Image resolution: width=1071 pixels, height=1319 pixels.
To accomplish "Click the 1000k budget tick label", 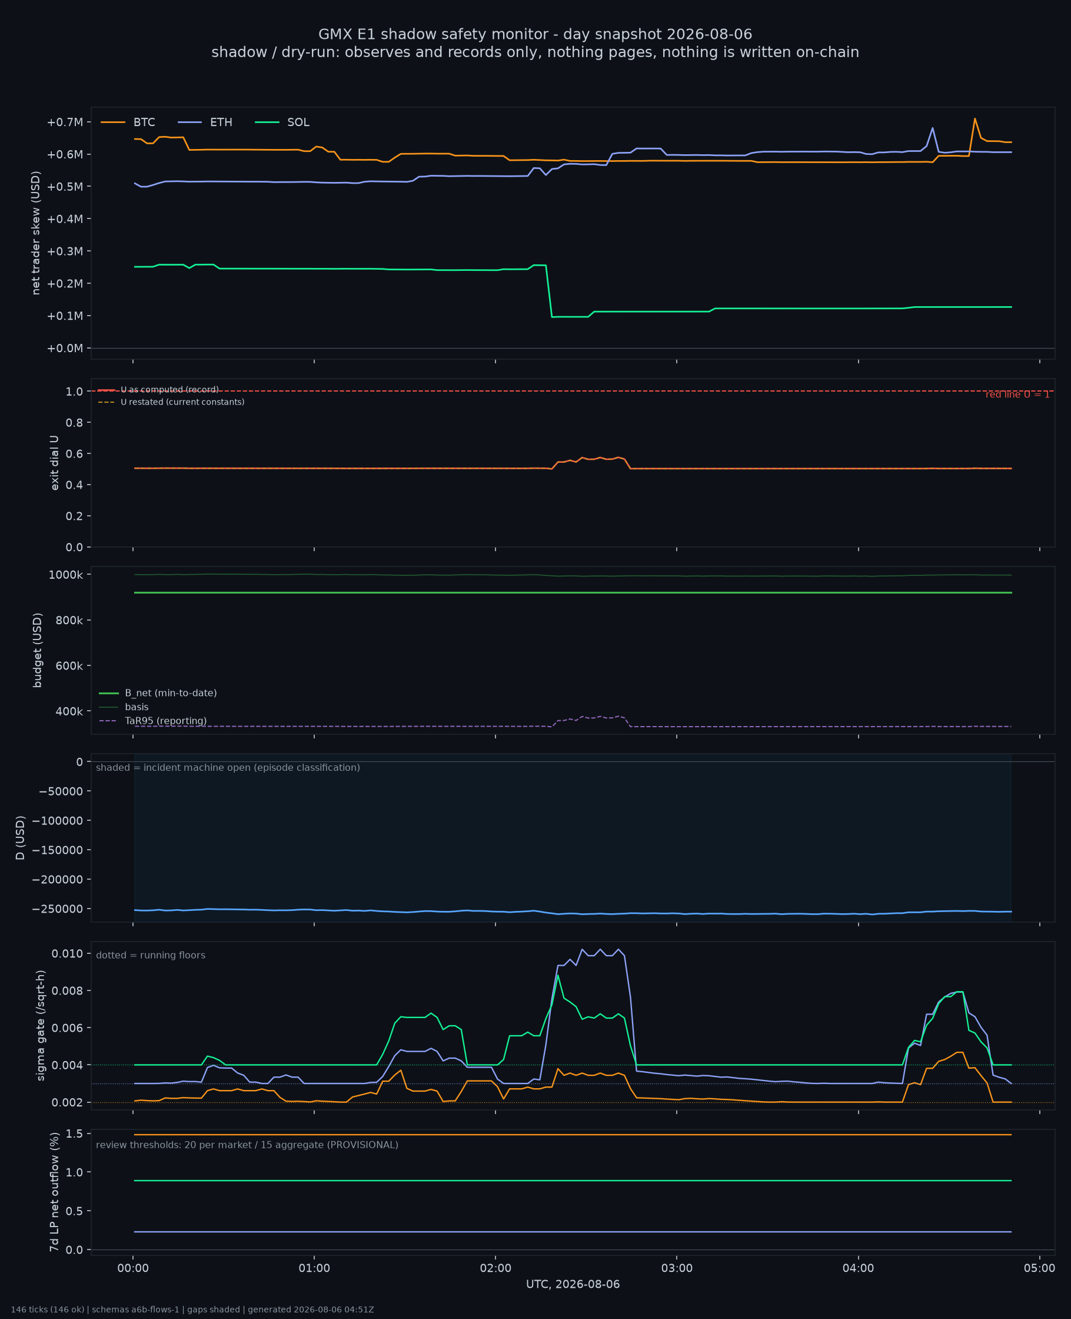I will (x=66, y=575).
